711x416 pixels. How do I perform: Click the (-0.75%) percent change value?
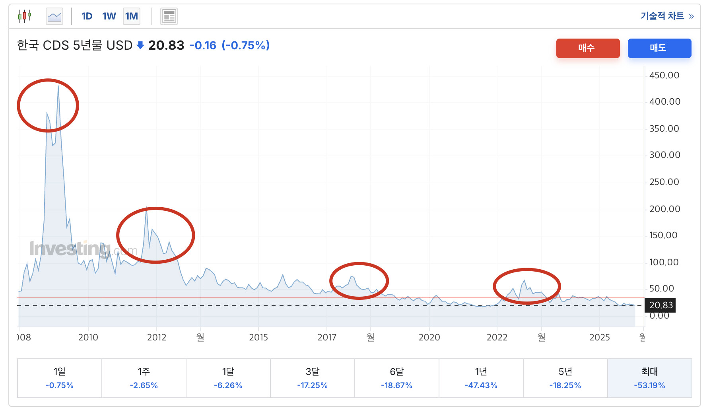246,45
